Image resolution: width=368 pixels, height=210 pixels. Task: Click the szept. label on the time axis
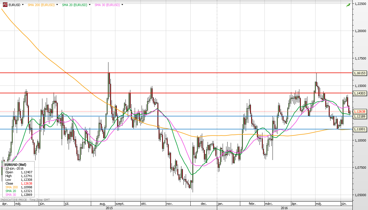coord(120,204)
